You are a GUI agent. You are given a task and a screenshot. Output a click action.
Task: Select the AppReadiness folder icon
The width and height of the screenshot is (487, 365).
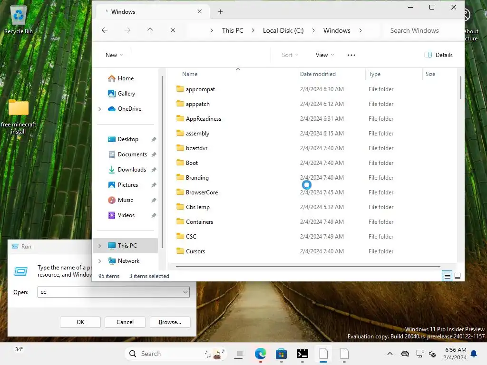(x=180, y=118)
